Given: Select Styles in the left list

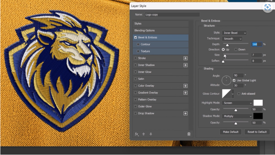Looking at the screenshot, I should click(161, 24).
